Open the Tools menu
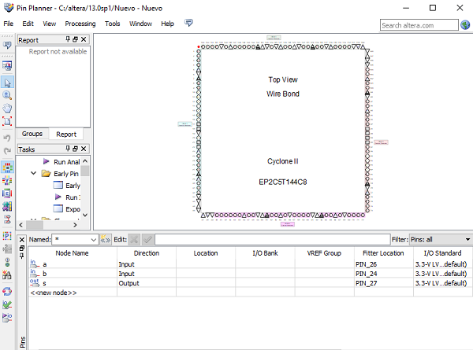 point(112,24)
